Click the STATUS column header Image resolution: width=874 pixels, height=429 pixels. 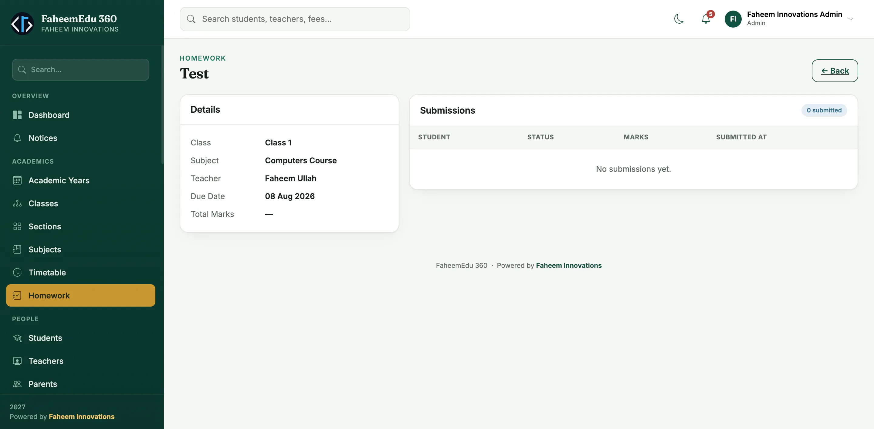coord(540,137)
